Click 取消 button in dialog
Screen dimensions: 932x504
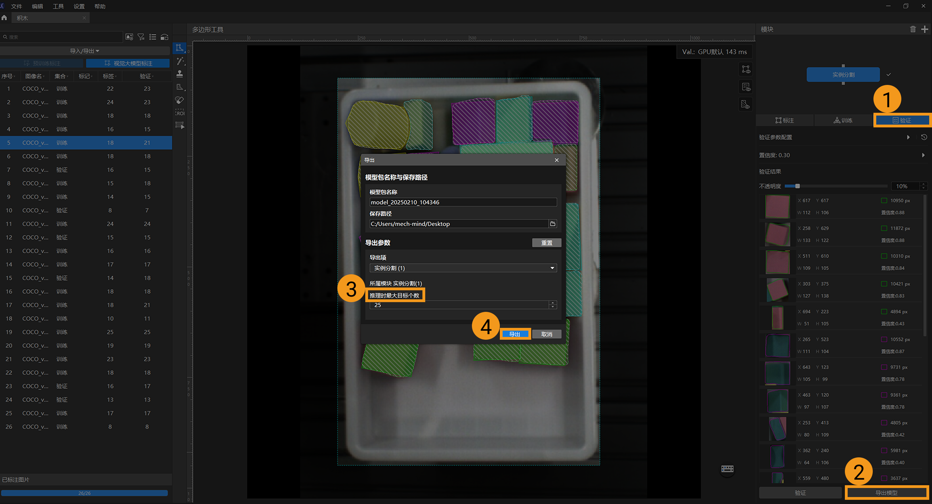pos(547,334)
